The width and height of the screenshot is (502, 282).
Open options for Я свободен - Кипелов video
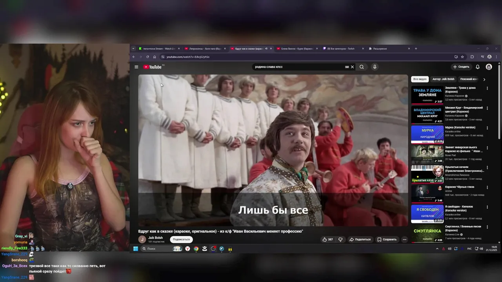click(487, 207)
